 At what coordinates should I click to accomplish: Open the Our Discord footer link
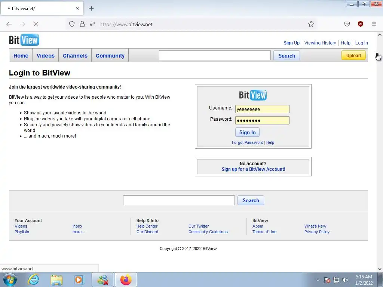coord(147,232)
